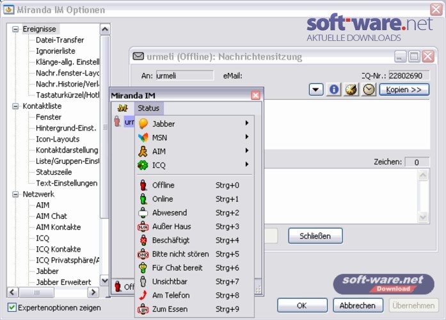Click the blue info icon in message window
The width and height of the screenshot is (446, 320).
(333, 90)
